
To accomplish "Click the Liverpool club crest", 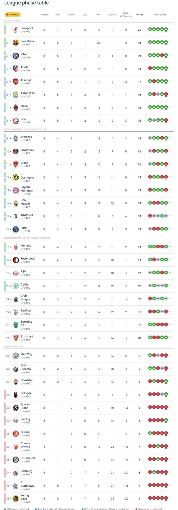I will 16,30.
